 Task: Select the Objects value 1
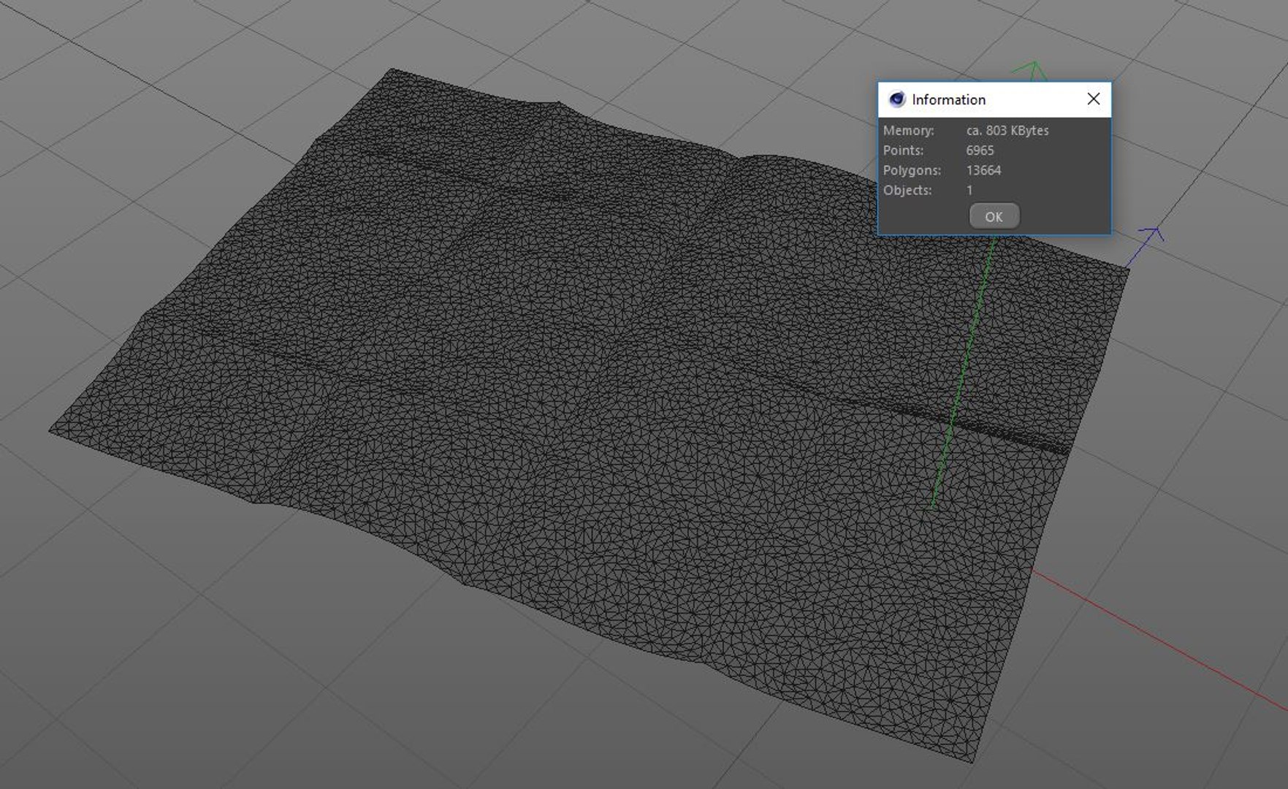[969, 190]
